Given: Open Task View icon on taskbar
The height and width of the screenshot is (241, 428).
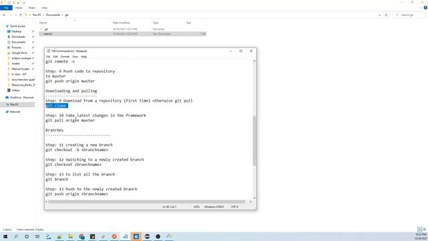Looking at the screenshot, I should 37,236.
